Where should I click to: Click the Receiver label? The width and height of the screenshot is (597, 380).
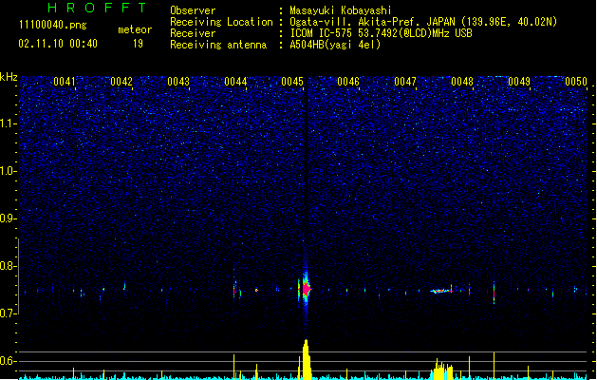193,33
